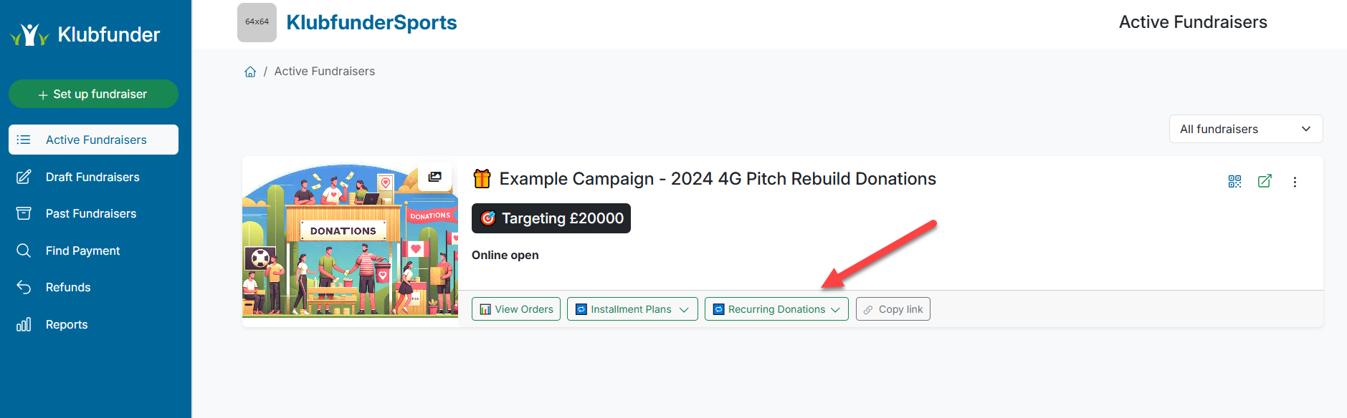Expand the All fundraisers dropdown
This screenshot has height=418, width=1347.
(1245, 129)
